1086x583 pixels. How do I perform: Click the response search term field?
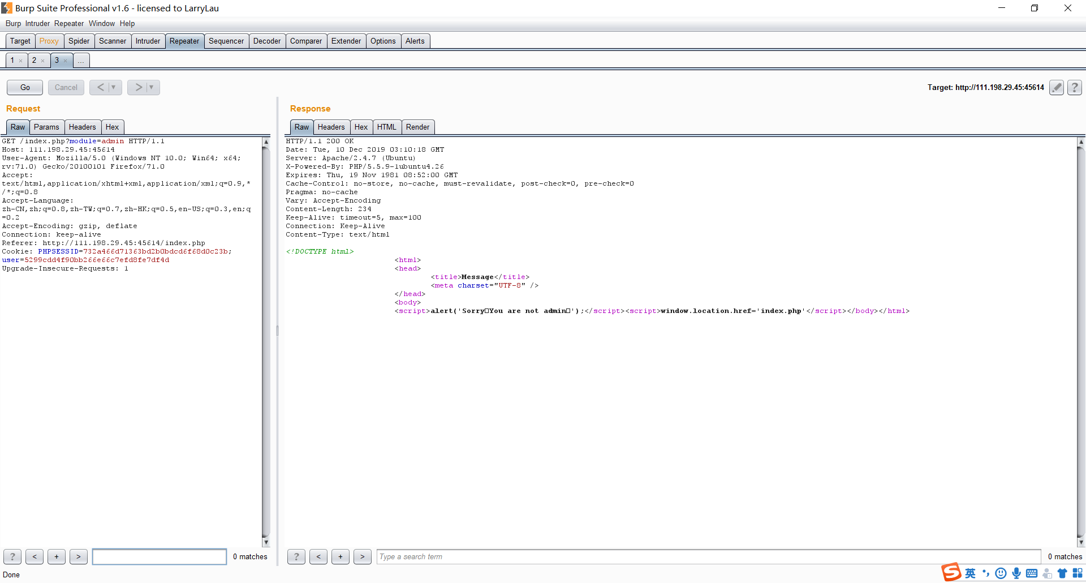[708, 556]
